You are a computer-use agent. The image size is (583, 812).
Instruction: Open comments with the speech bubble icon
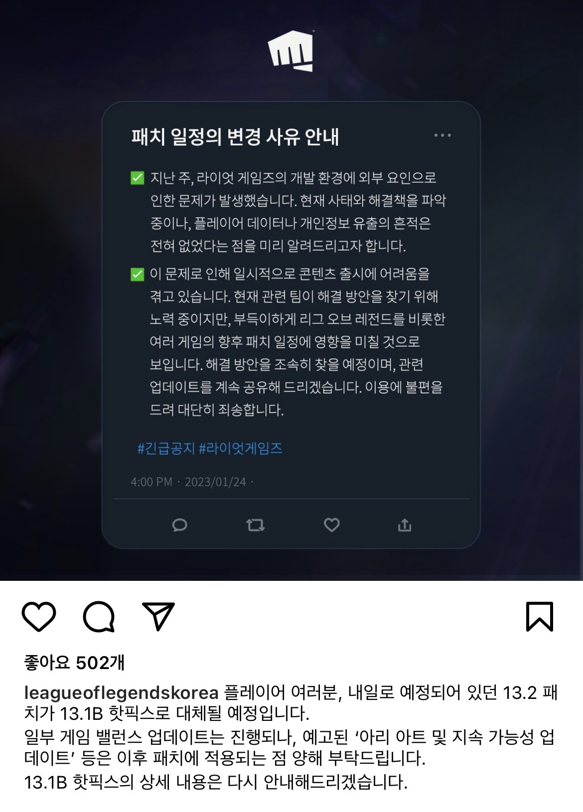(99, 617)
